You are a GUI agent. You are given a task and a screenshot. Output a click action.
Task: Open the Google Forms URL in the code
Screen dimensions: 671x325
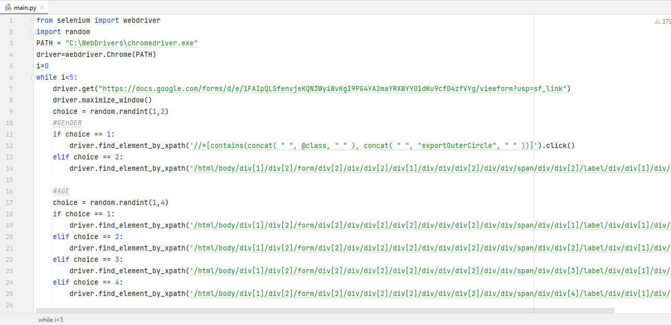click(x=332, y=89)
